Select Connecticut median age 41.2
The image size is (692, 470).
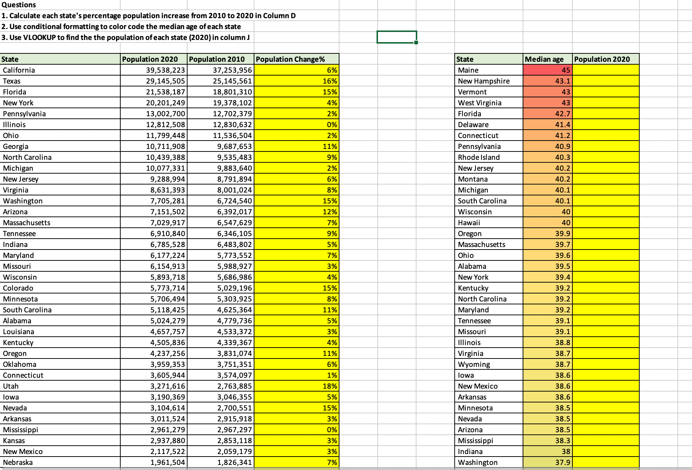[548, 135]
